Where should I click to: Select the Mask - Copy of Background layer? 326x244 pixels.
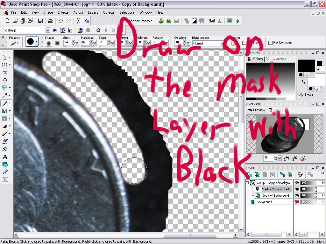pyautogui.click(x=273, y=189)
